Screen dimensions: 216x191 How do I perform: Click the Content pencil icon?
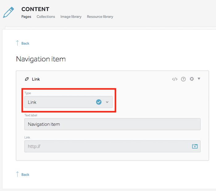[x=9, y=12]
